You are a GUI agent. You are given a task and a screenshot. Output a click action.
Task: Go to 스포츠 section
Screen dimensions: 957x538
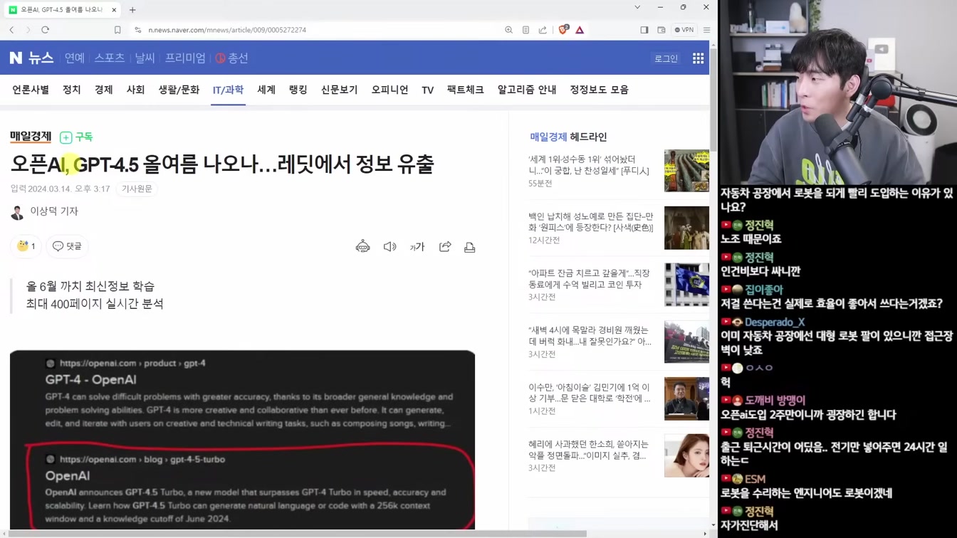110,58
